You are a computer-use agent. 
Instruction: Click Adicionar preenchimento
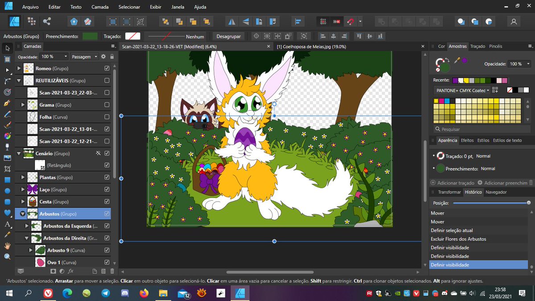point(503,183)
